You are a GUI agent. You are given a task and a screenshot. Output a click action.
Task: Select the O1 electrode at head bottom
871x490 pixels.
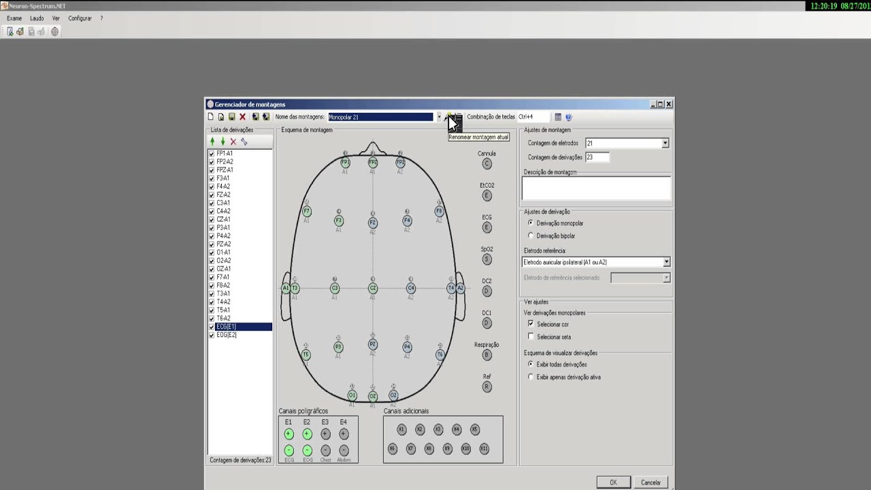352,395
